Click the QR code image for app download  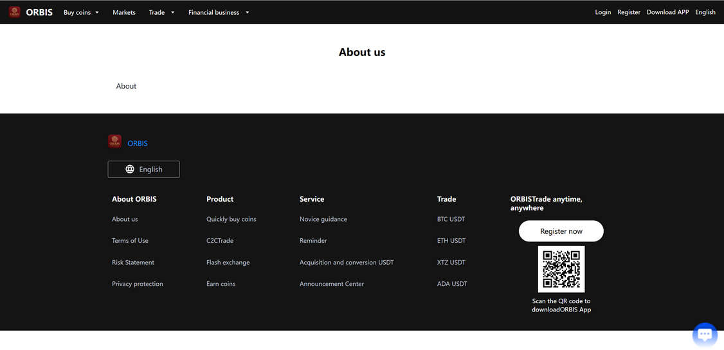(561, 269)
